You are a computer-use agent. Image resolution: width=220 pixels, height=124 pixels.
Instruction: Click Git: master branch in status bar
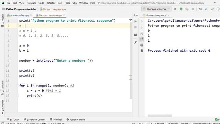pyautogui.click(x=173, y=123)
